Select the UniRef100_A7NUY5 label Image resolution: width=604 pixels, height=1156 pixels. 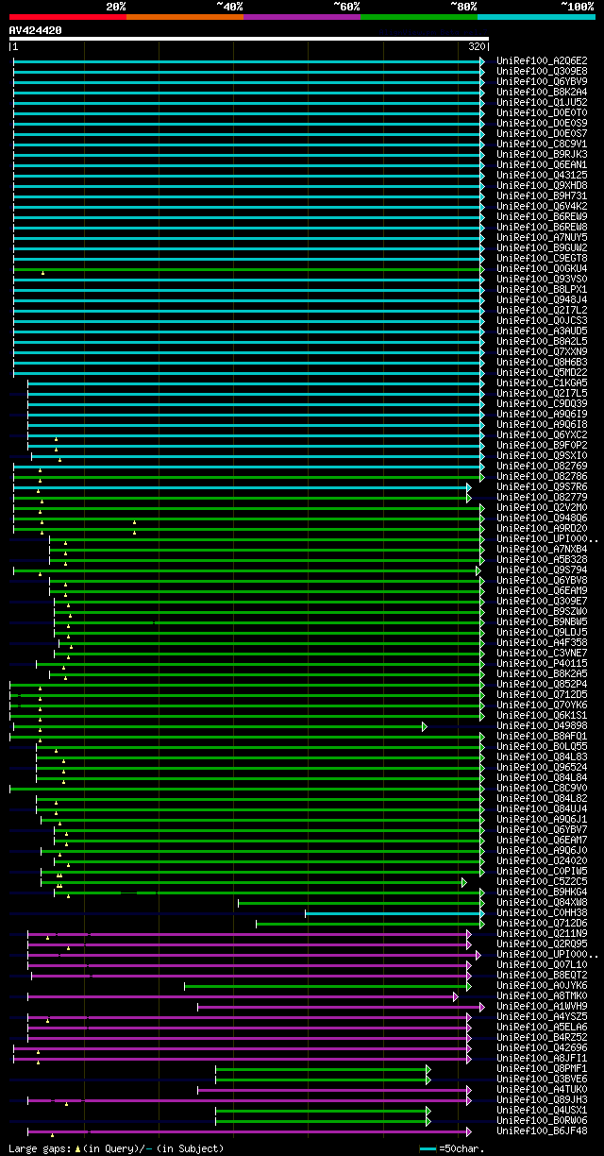[542, 237]
